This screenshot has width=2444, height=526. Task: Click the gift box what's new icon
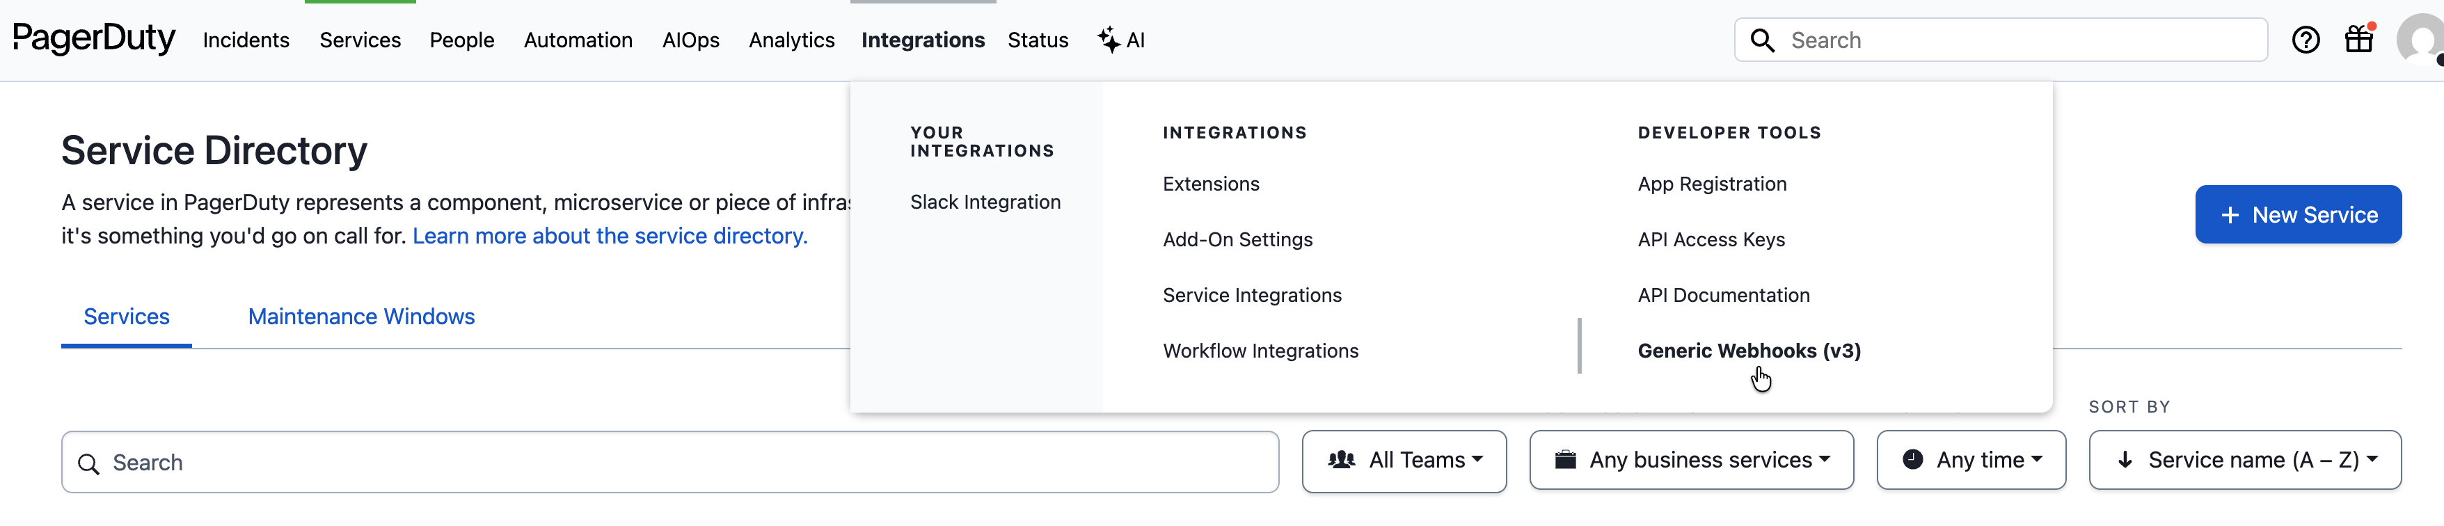pos(2358,40)
